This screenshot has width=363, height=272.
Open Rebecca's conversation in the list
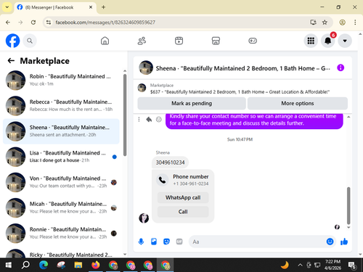(x=61, y=106)
